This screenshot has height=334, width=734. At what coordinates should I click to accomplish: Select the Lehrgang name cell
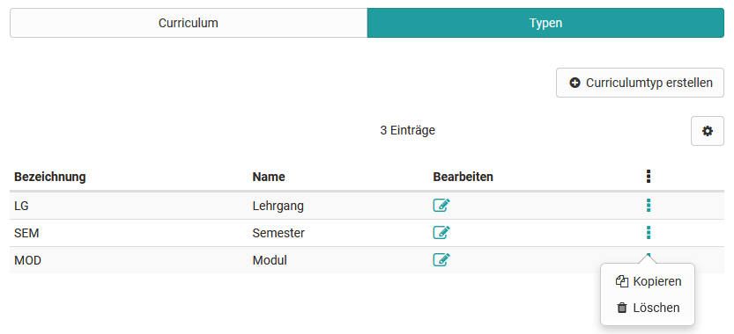coord(278,206)
